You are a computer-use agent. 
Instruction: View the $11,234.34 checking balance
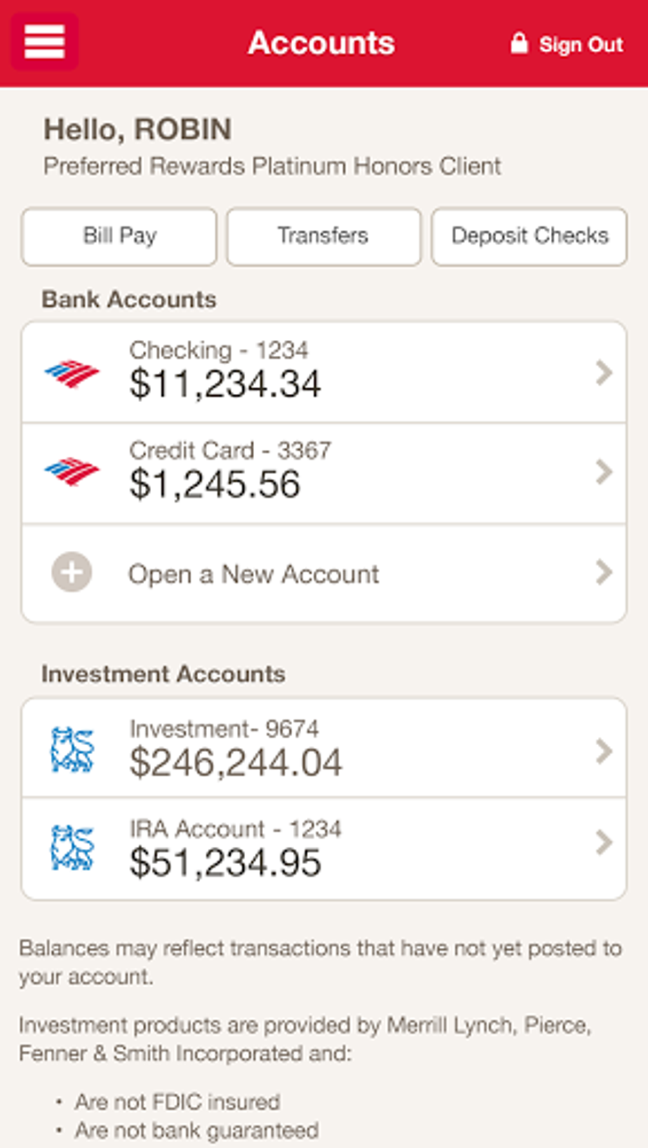pos(225,384)
